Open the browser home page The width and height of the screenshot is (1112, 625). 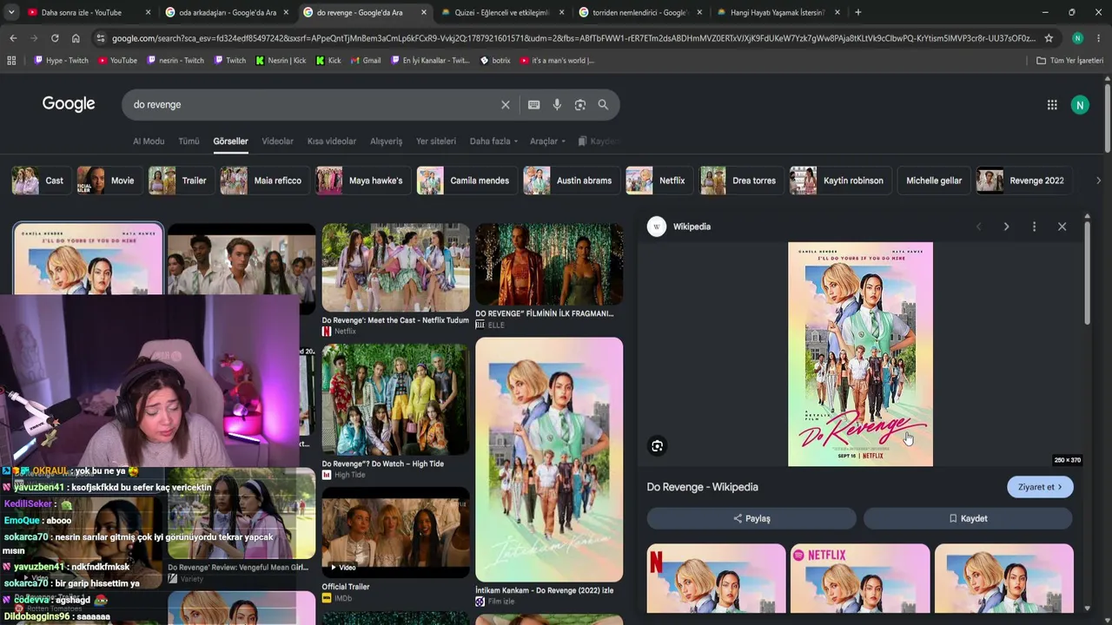pyautogui.click(x=76, y=38)
